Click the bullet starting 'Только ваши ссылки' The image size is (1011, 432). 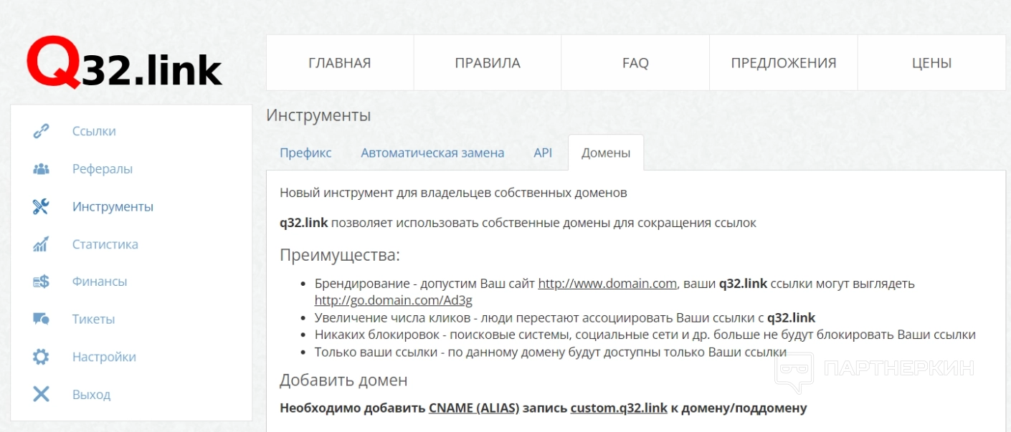pyautogui.click(x=551, y=352)
